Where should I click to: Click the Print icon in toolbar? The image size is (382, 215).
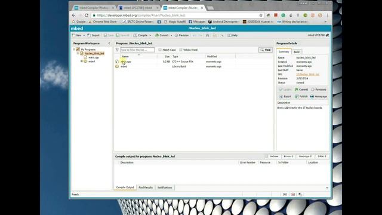[208, 35]
